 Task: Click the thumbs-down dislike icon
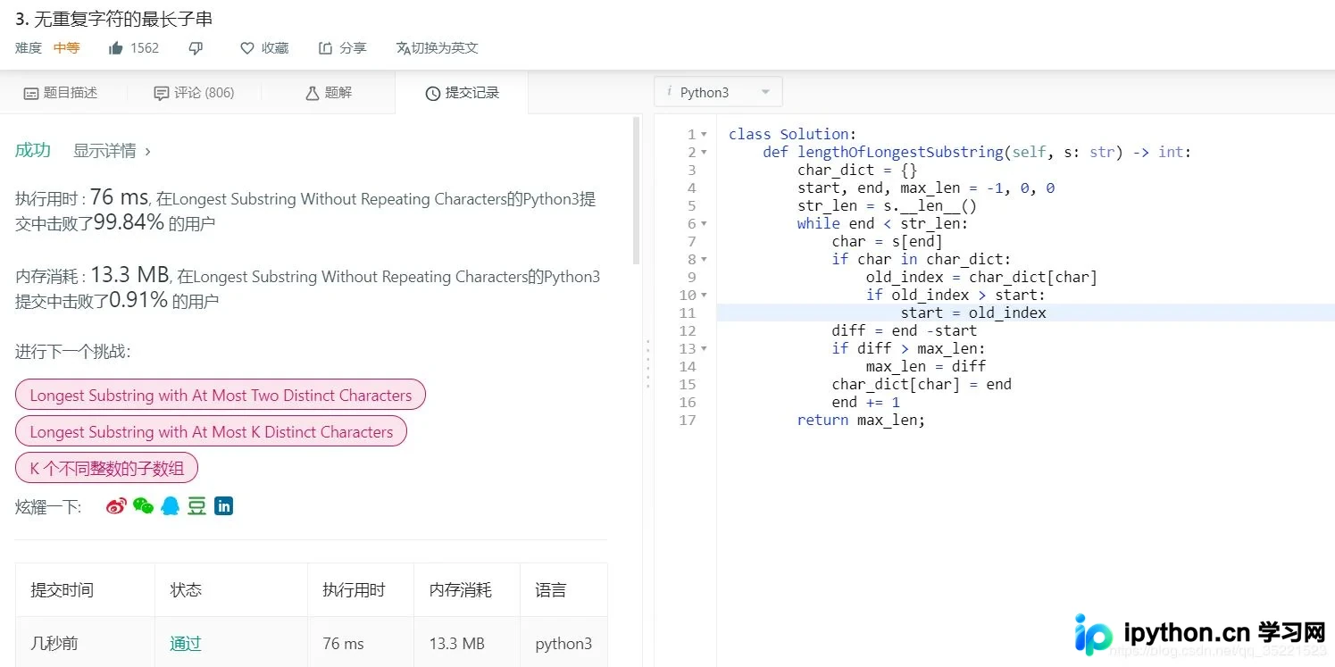[x=196, y=48]
